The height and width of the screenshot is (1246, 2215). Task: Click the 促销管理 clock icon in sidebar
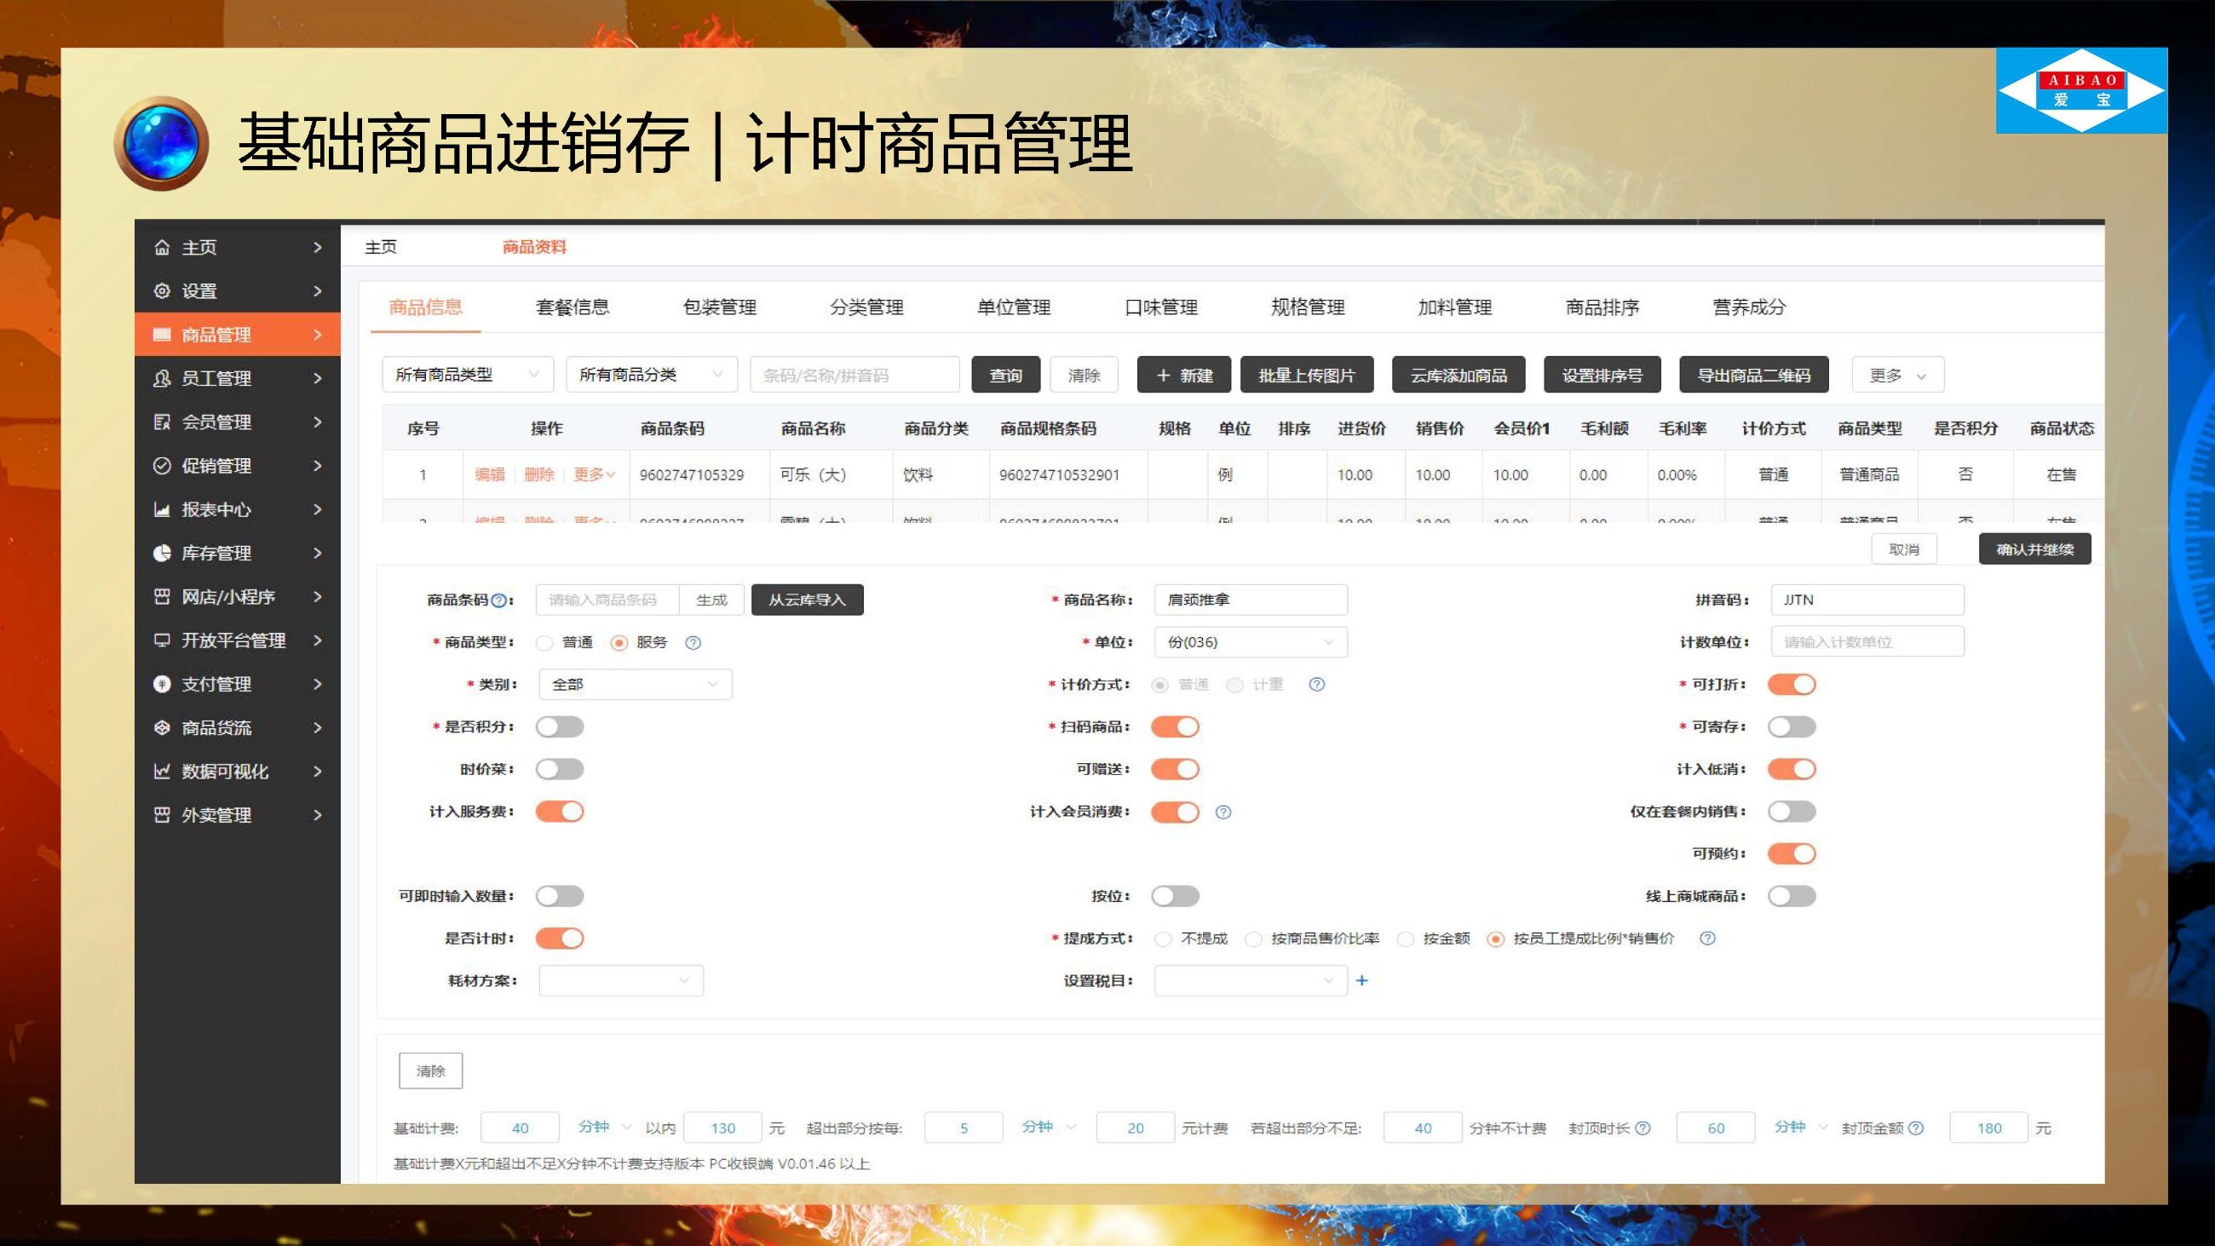click(x=163, y=465)
